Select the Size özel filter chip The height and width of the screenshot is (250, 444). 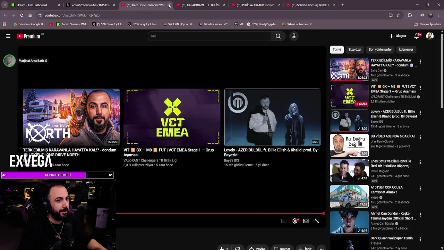click(355, 50)
